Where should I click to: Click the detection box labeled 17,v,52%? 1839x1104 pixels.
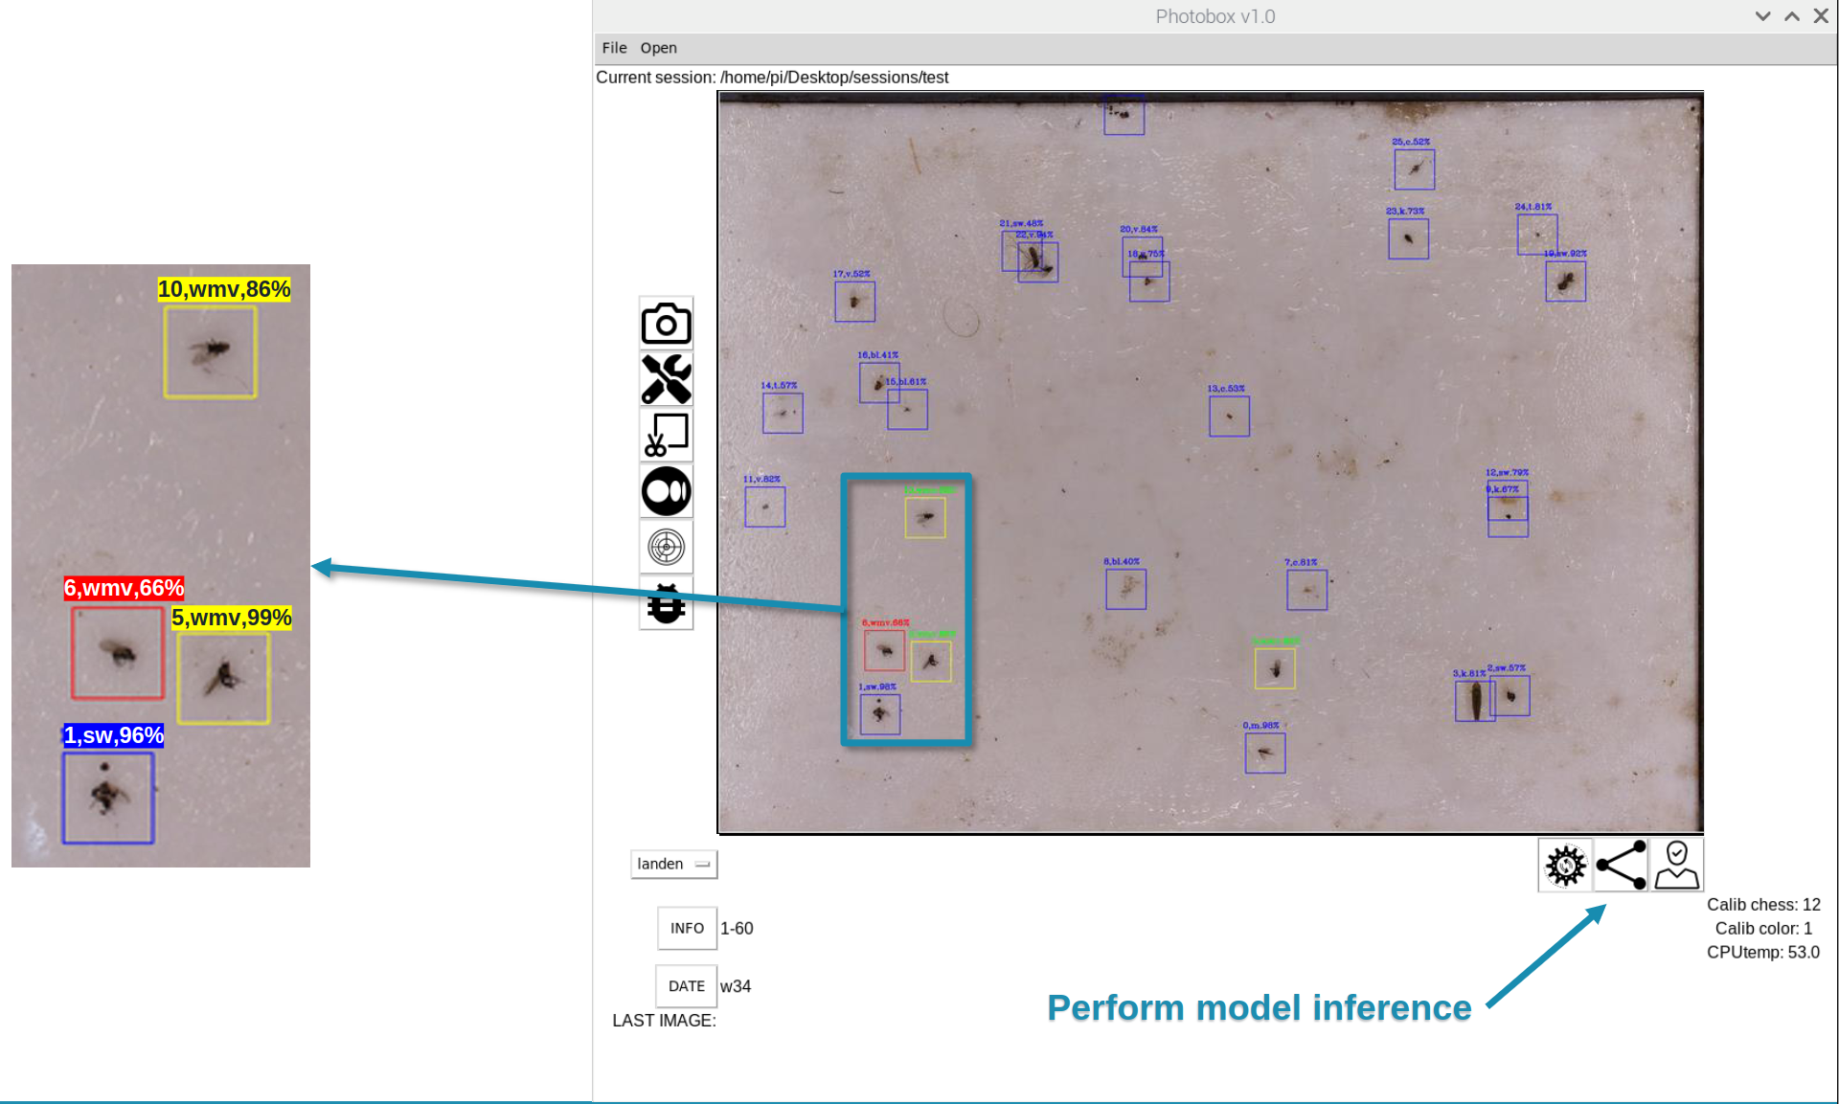click(x=854, y=303)
